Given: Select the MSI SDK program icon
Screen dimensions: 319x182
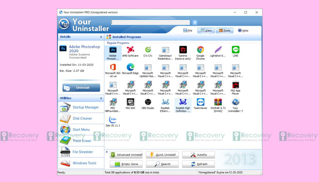Looking at the screenshot, I should coord(130,104).
